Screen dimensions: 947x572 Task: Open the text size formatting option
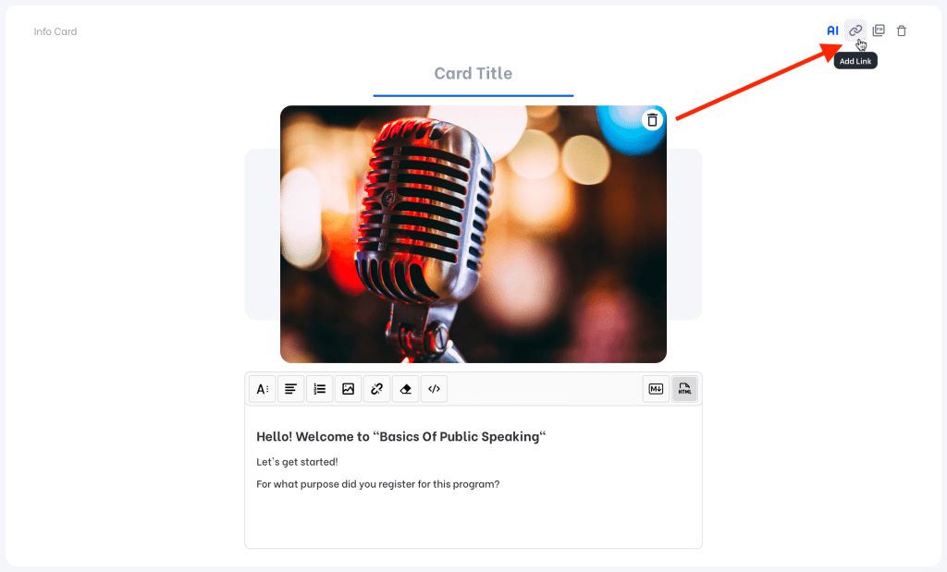pos(263,389)
